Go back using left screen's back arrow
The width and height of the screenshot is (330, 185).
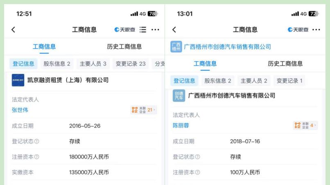(x=13, y=30)
